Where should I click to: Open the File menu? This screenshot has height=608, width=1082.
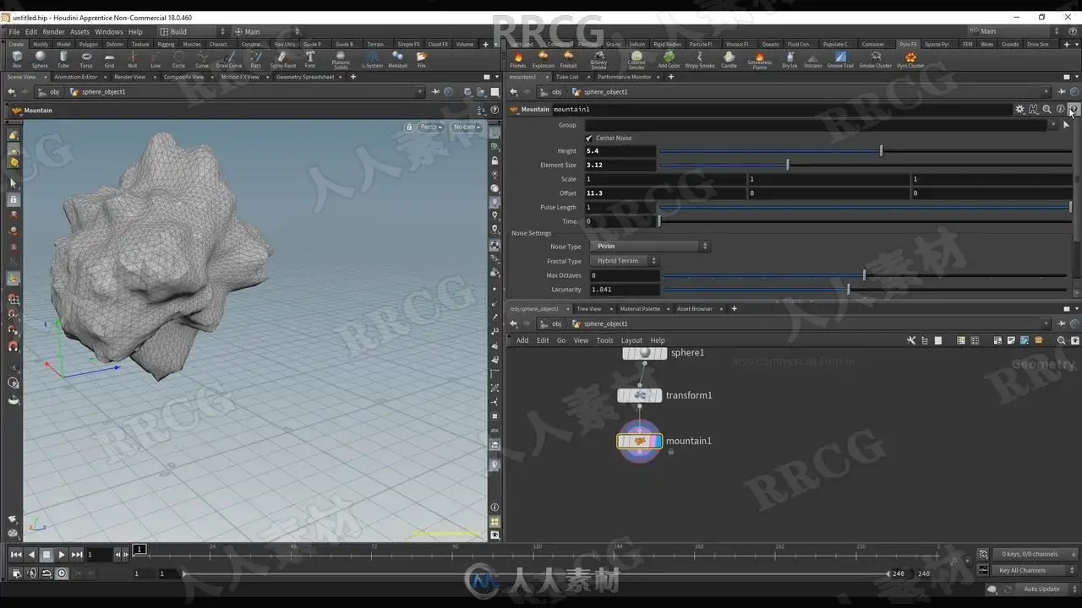pos(14,32)
